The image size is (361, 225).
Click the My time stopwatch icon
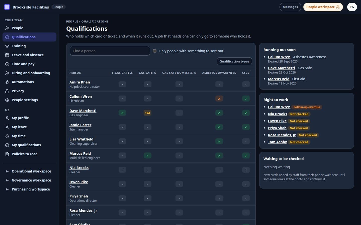tap(7, 136)
